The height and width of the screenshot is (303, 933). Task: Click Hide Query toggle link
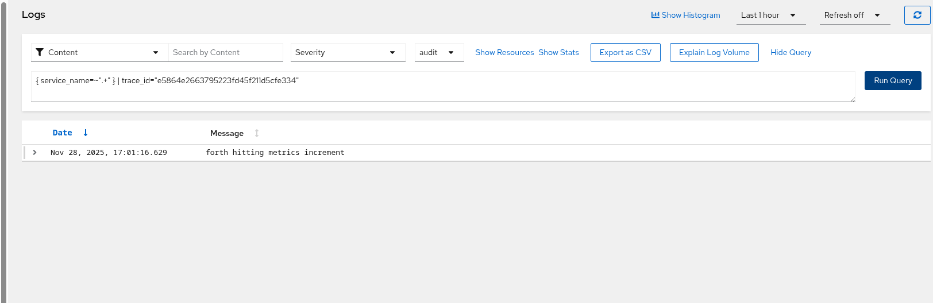point(791,52)
